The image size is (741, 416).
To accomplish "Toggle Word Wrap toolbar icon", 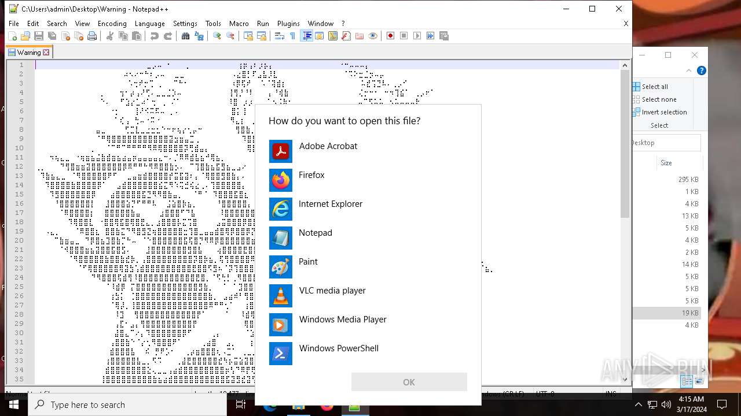I will click(280, 36).
